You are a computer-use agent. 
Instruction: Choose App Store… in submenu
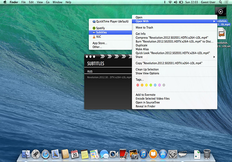click(x=100, y=43)
